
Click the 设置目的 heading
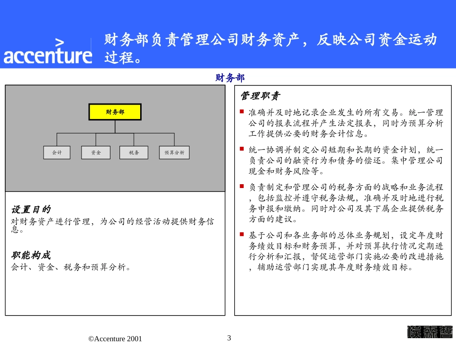tap(31, 209)
